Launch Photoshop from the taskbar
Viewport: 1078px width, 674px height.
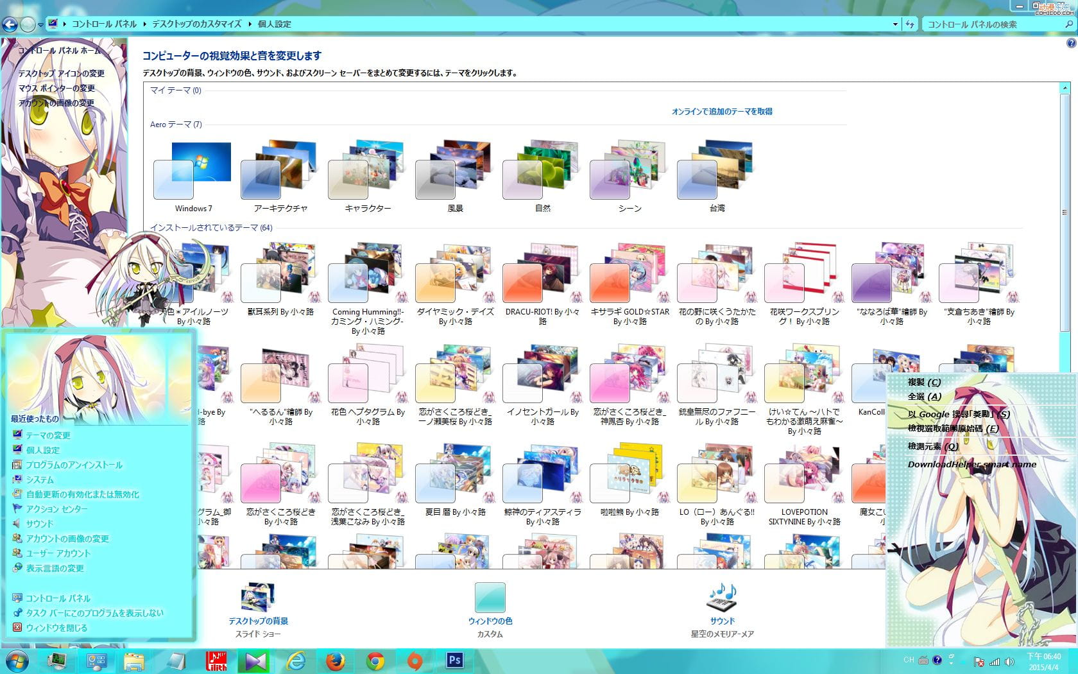pyautogui.click(x=456, y=660)
